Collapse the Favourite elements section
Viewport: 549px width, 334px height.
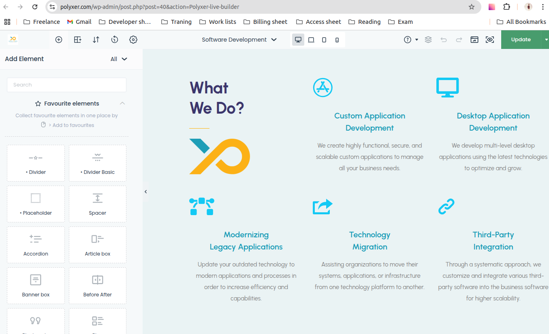coord(122,104)
